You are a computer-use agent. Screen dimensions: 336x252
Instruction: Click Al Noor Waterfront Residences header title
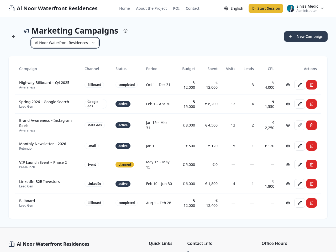[57, 8]
